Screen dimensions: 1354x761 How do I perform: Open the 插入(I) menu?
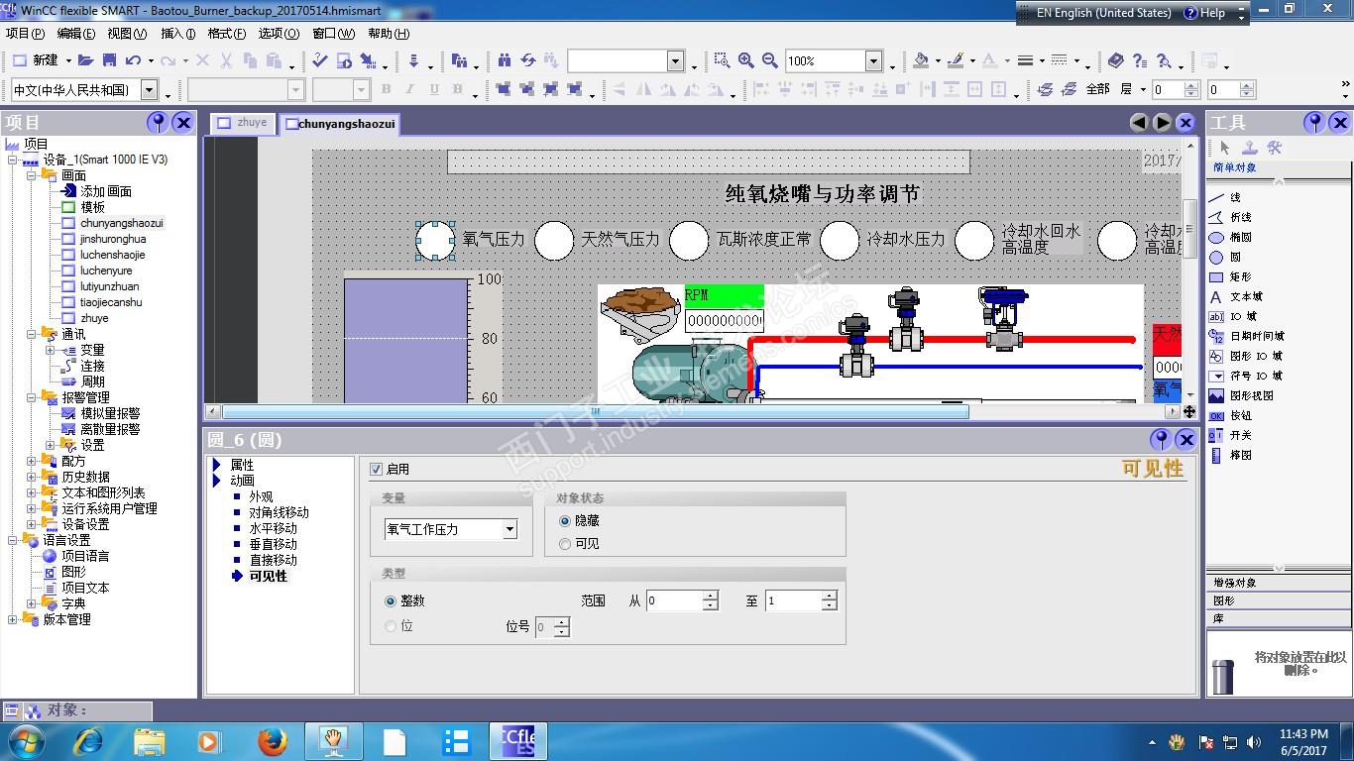point(178,34)
